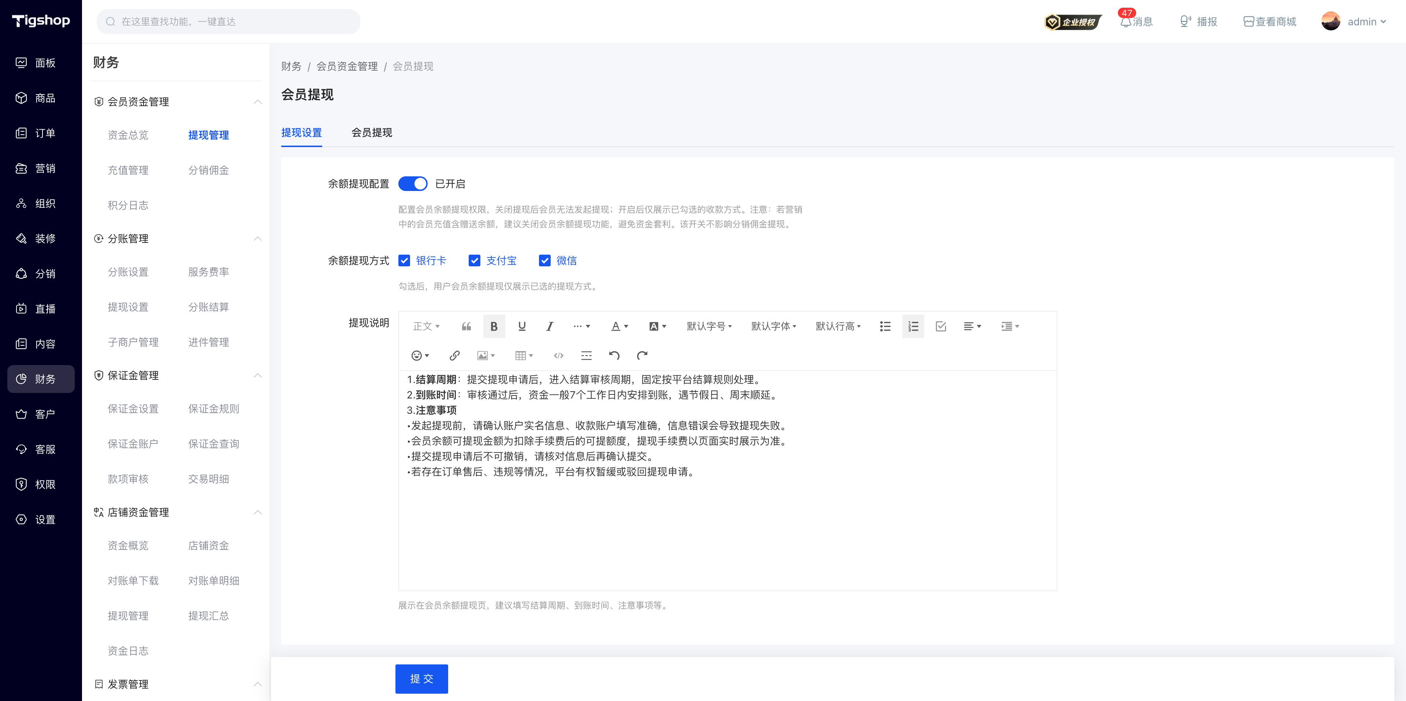Redo the editor change
This screenshot has width=1406, height=701.
[642, 356]
